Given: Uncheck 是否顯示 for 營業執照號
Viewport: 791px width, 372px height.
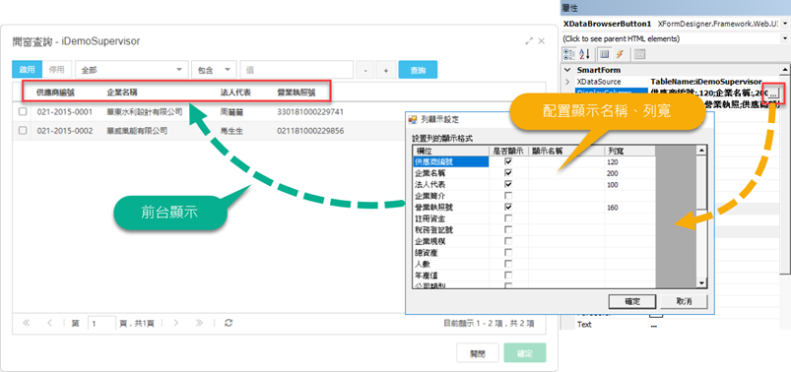Looking at the screenshot, I should pyautogui.click(x=508, y=207).
